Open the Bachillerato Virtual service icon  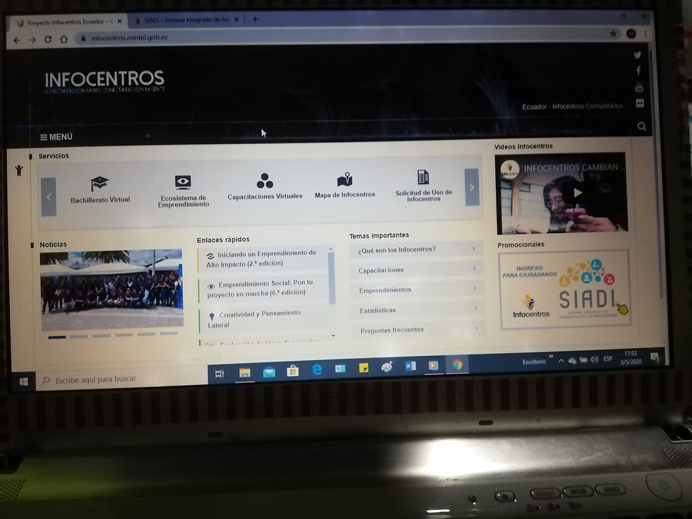100,183
